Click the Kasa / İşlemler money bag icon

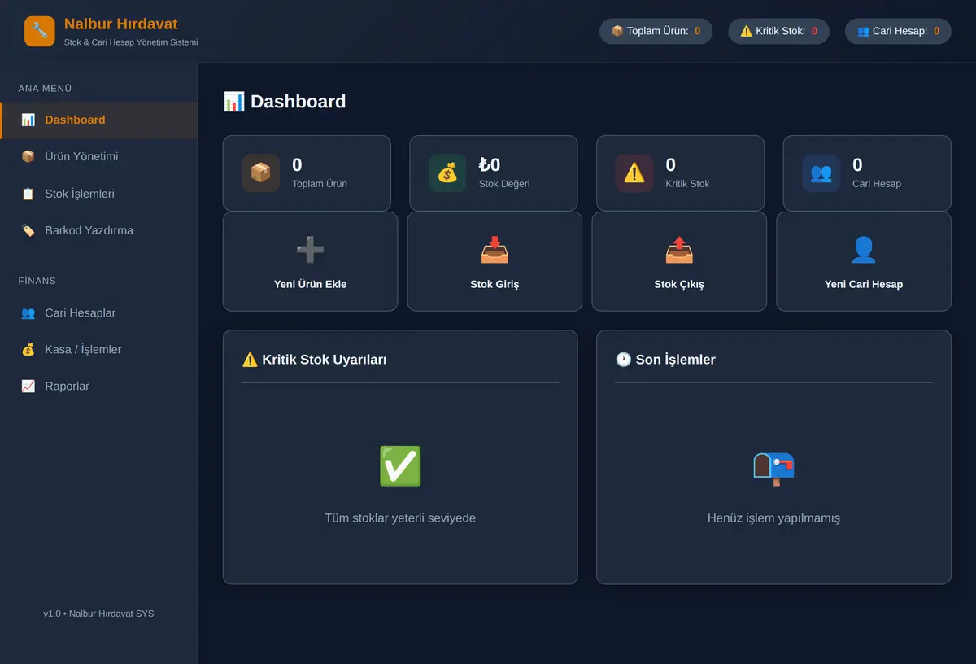click(x=28, y=349)
